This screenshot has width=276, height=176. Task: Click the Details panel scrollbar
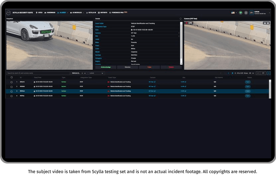(x=181, y=43)
